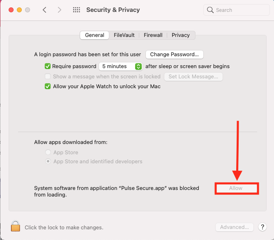Enable Show a message when locked checkbox
Screen dimensions: 274x240
(x=48, y=76)
